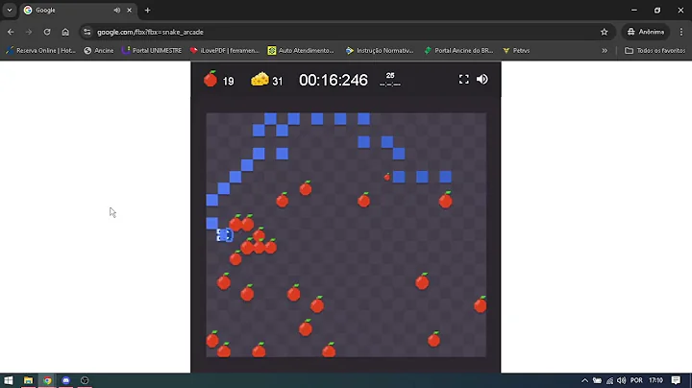Switch to Chrome on the taskbar
The image size is (692, 388).
tap(47, 380)
